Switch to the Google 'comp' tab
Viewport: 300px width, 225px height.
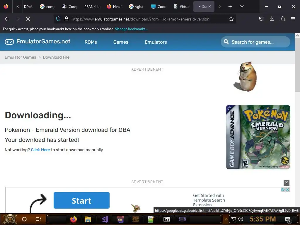[x=47, y=6]
